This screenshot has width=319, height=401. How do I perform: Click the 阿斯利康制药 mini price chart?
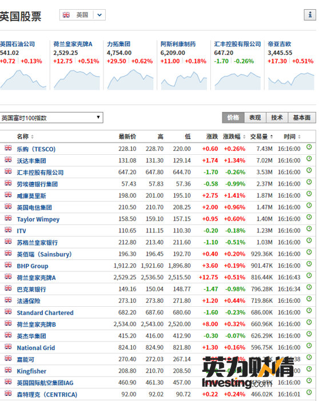[x=184, y=80]
